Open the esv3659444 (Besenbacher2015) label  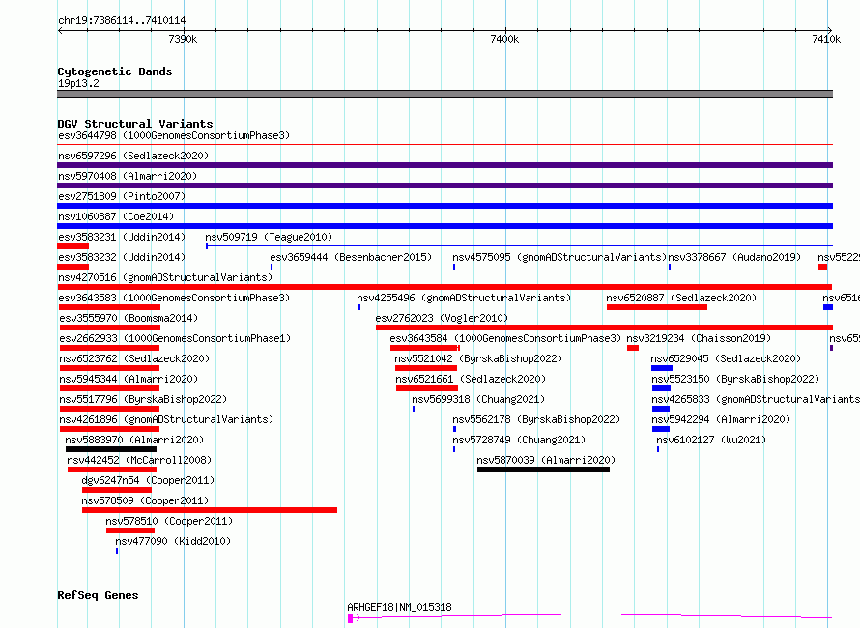tap(351, 257)
